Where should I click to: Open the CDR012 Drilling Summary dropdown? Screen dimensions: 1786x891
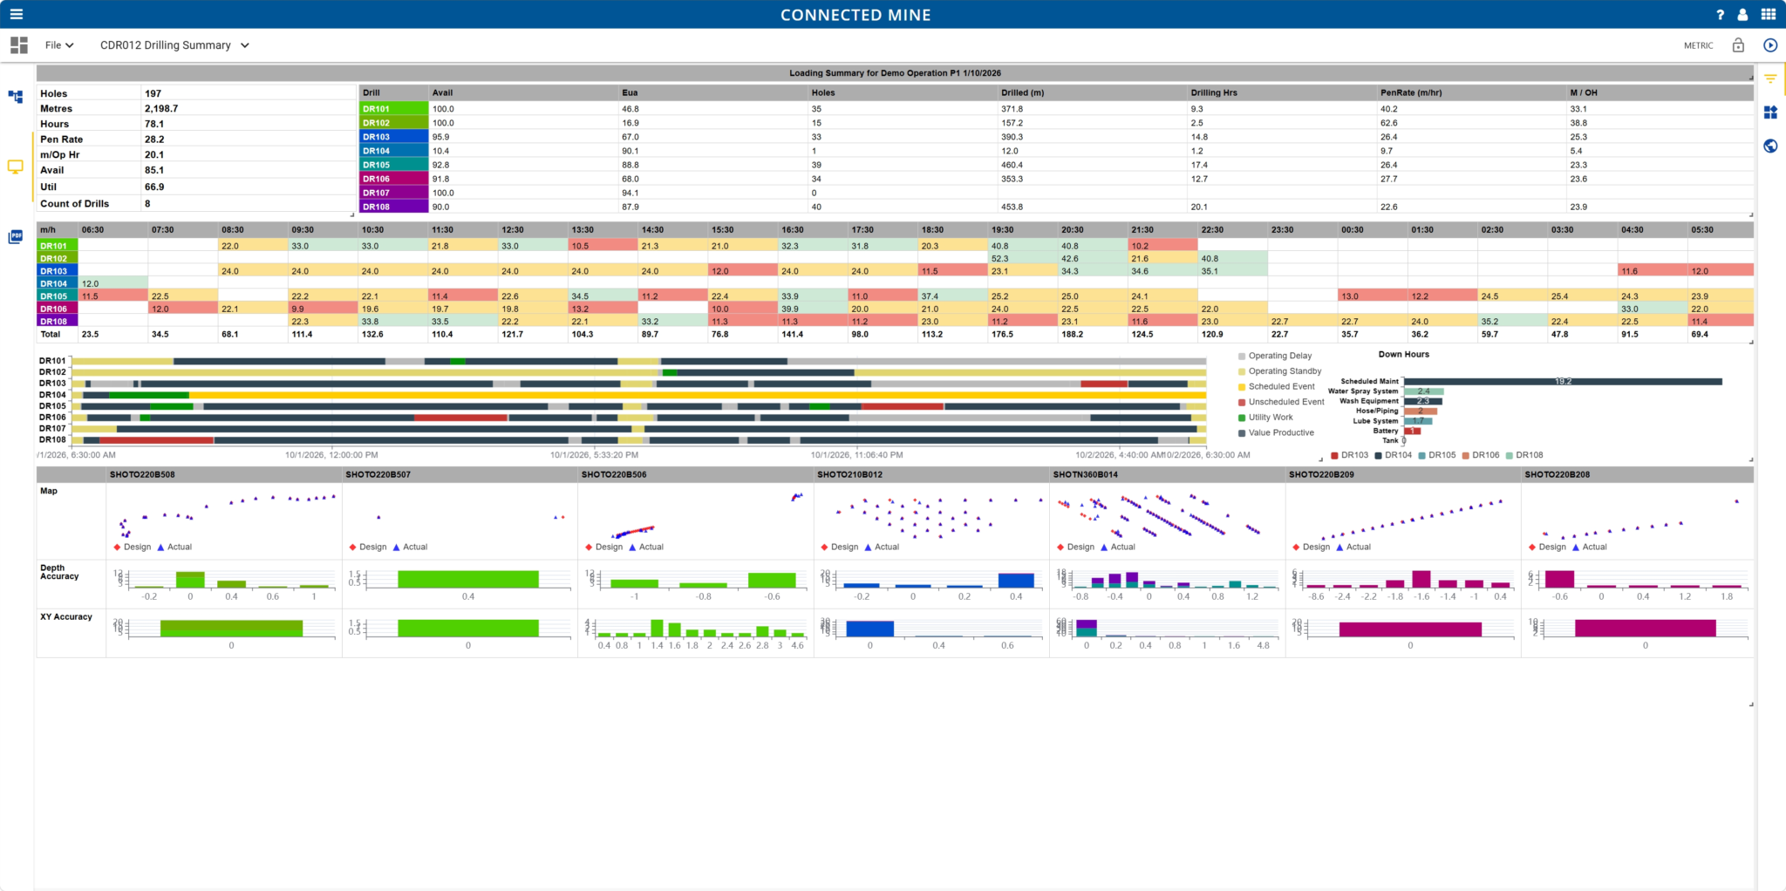click(x=174, y=45)
